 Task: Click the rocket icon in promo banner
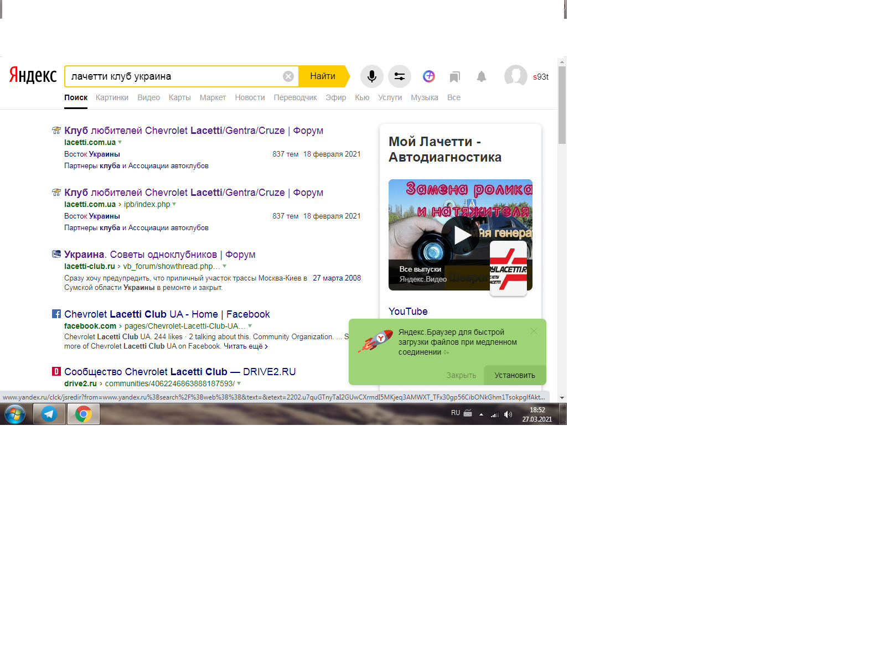(x=375, y=341)
